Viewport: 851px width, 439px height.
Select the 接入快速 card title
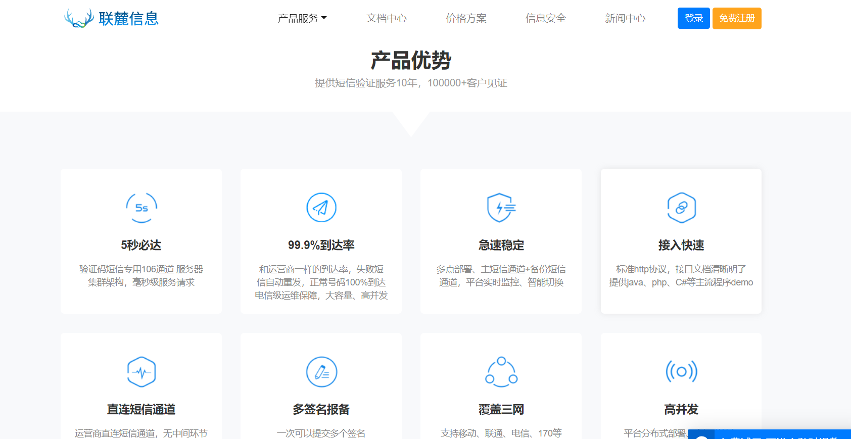click(x=681, y=246)
